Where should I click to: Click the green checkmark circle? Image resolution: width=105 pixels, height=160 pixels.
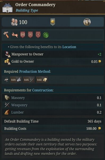tap(46, 35)
